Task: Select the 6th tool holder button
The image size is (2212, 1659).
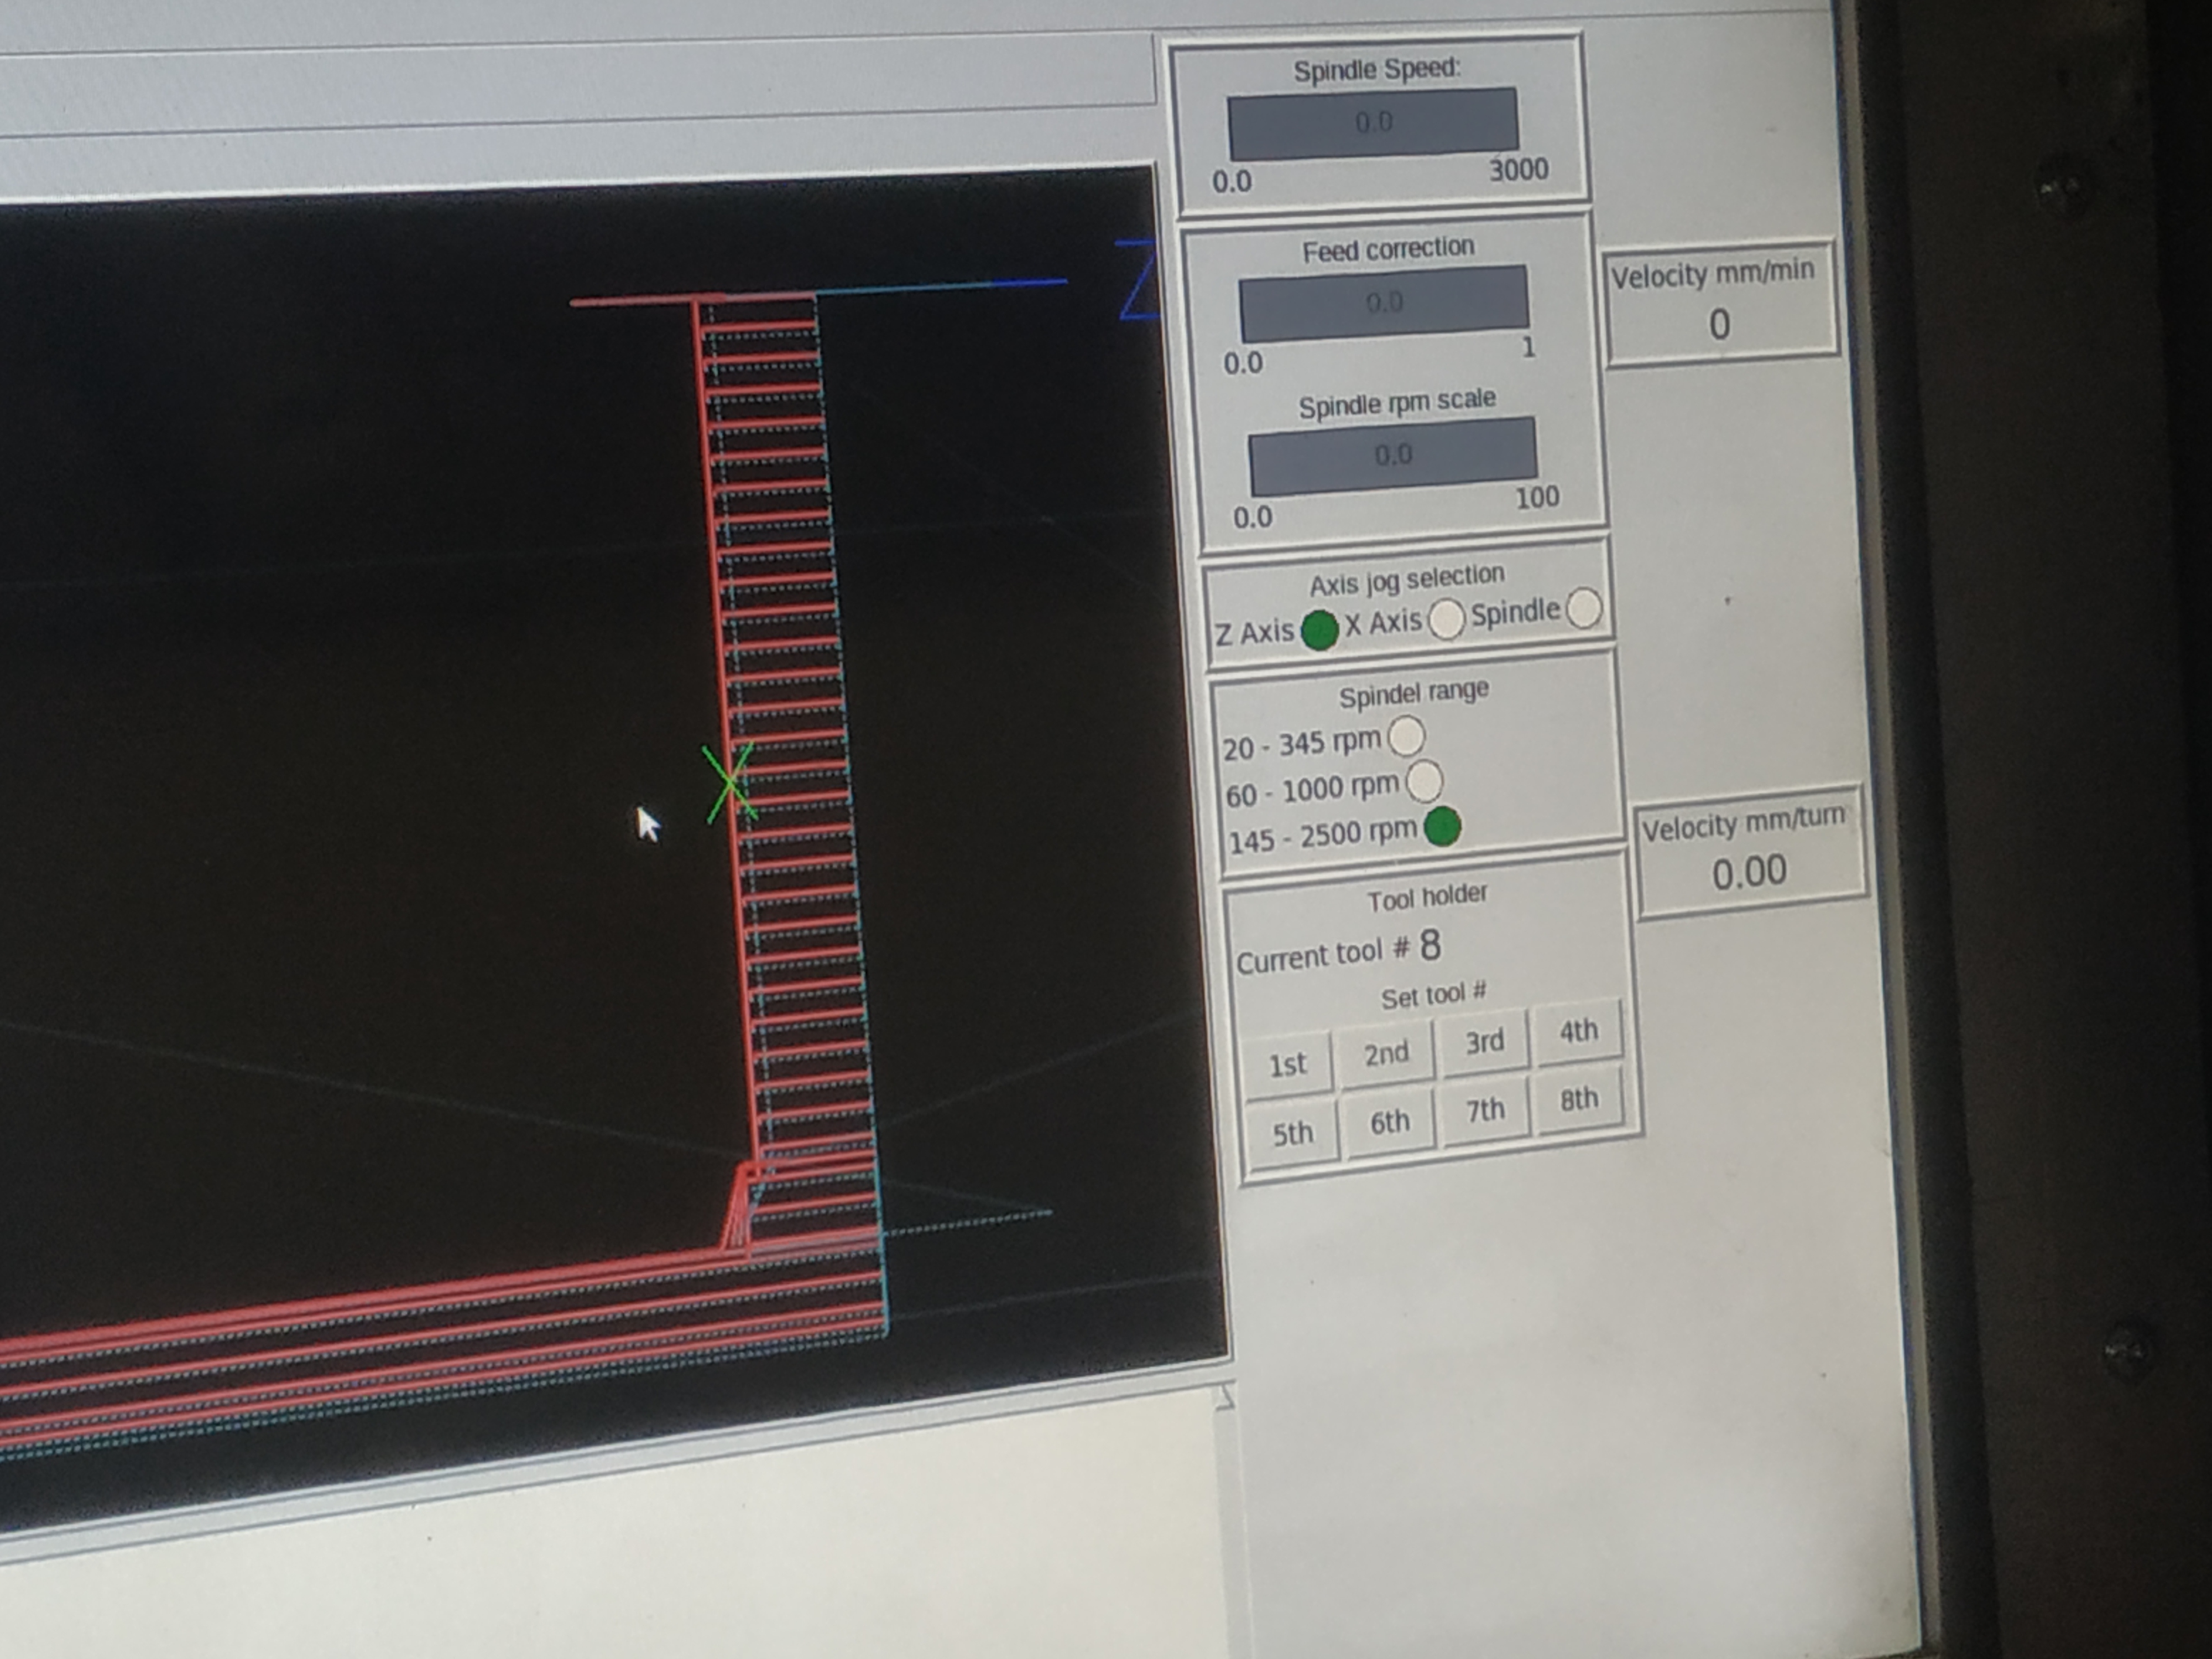Action: click(1389, 1123)
